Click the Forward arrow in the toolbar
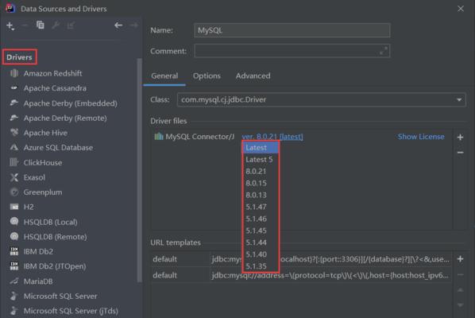475x318 pixels. pyautogui.click(x=134, y=25)
